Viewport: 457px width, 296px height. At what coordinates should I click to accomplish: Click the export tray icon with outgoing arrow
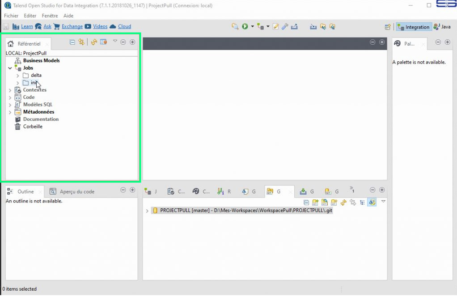(294, 26)
